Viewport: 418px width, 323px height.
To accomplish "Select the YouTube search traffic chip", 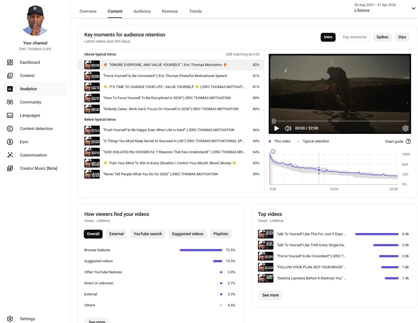I will (x=148, y=234).
